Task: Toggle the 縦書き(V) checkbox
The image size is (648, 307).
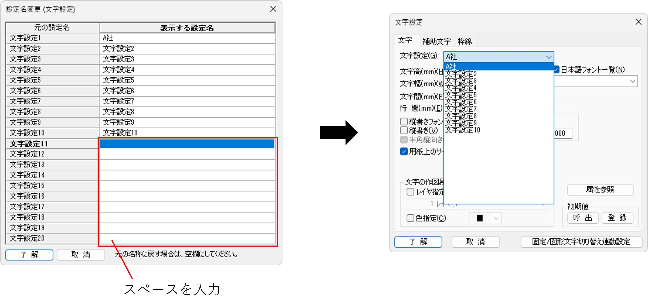Action: pyautogui.click(x=404, y=130)
